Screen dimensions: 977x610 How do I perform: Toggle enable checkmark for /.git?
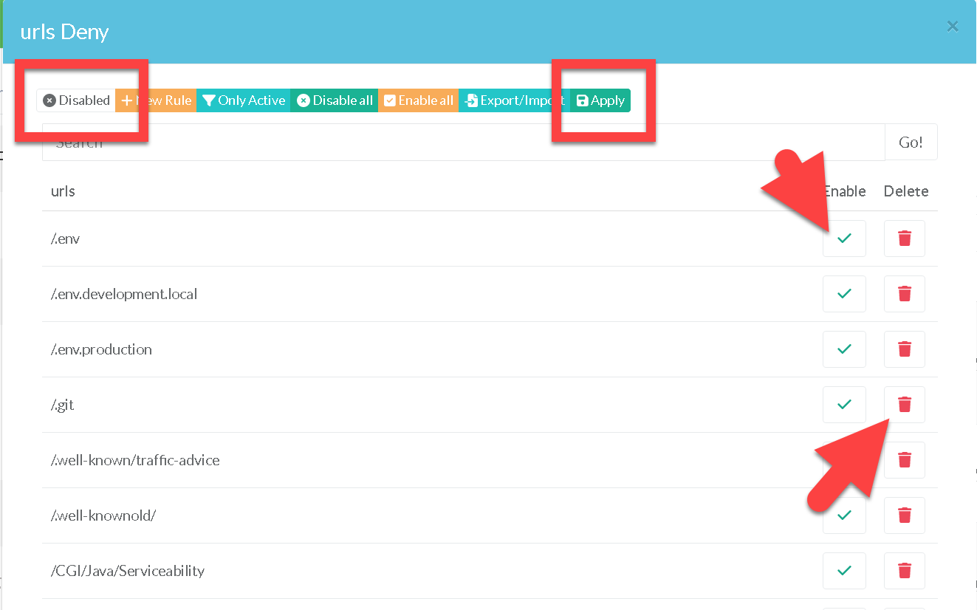pos(844,405)
